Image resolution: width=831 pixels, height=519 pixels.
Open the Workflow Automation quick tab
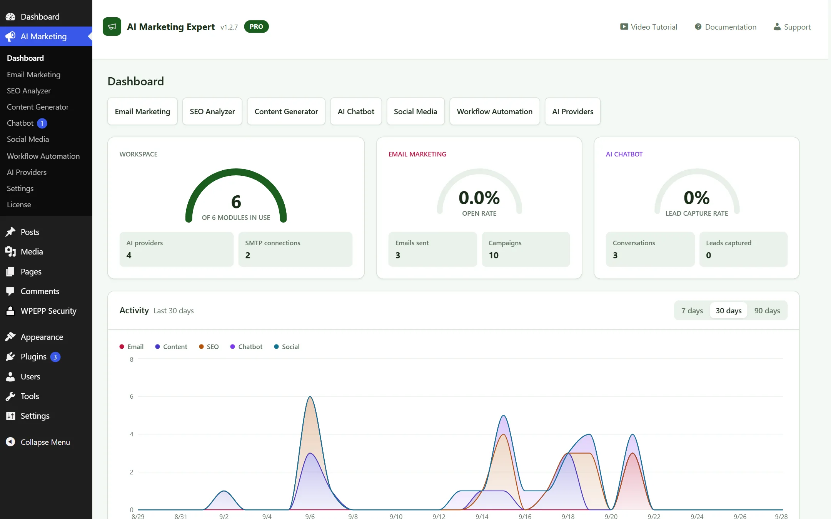[495, 111]
